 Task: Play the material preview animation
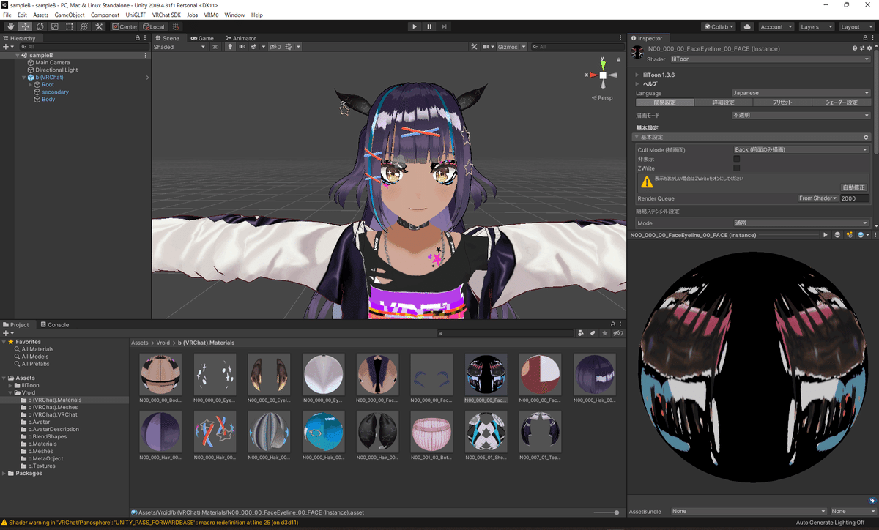[x=826, y=235]
